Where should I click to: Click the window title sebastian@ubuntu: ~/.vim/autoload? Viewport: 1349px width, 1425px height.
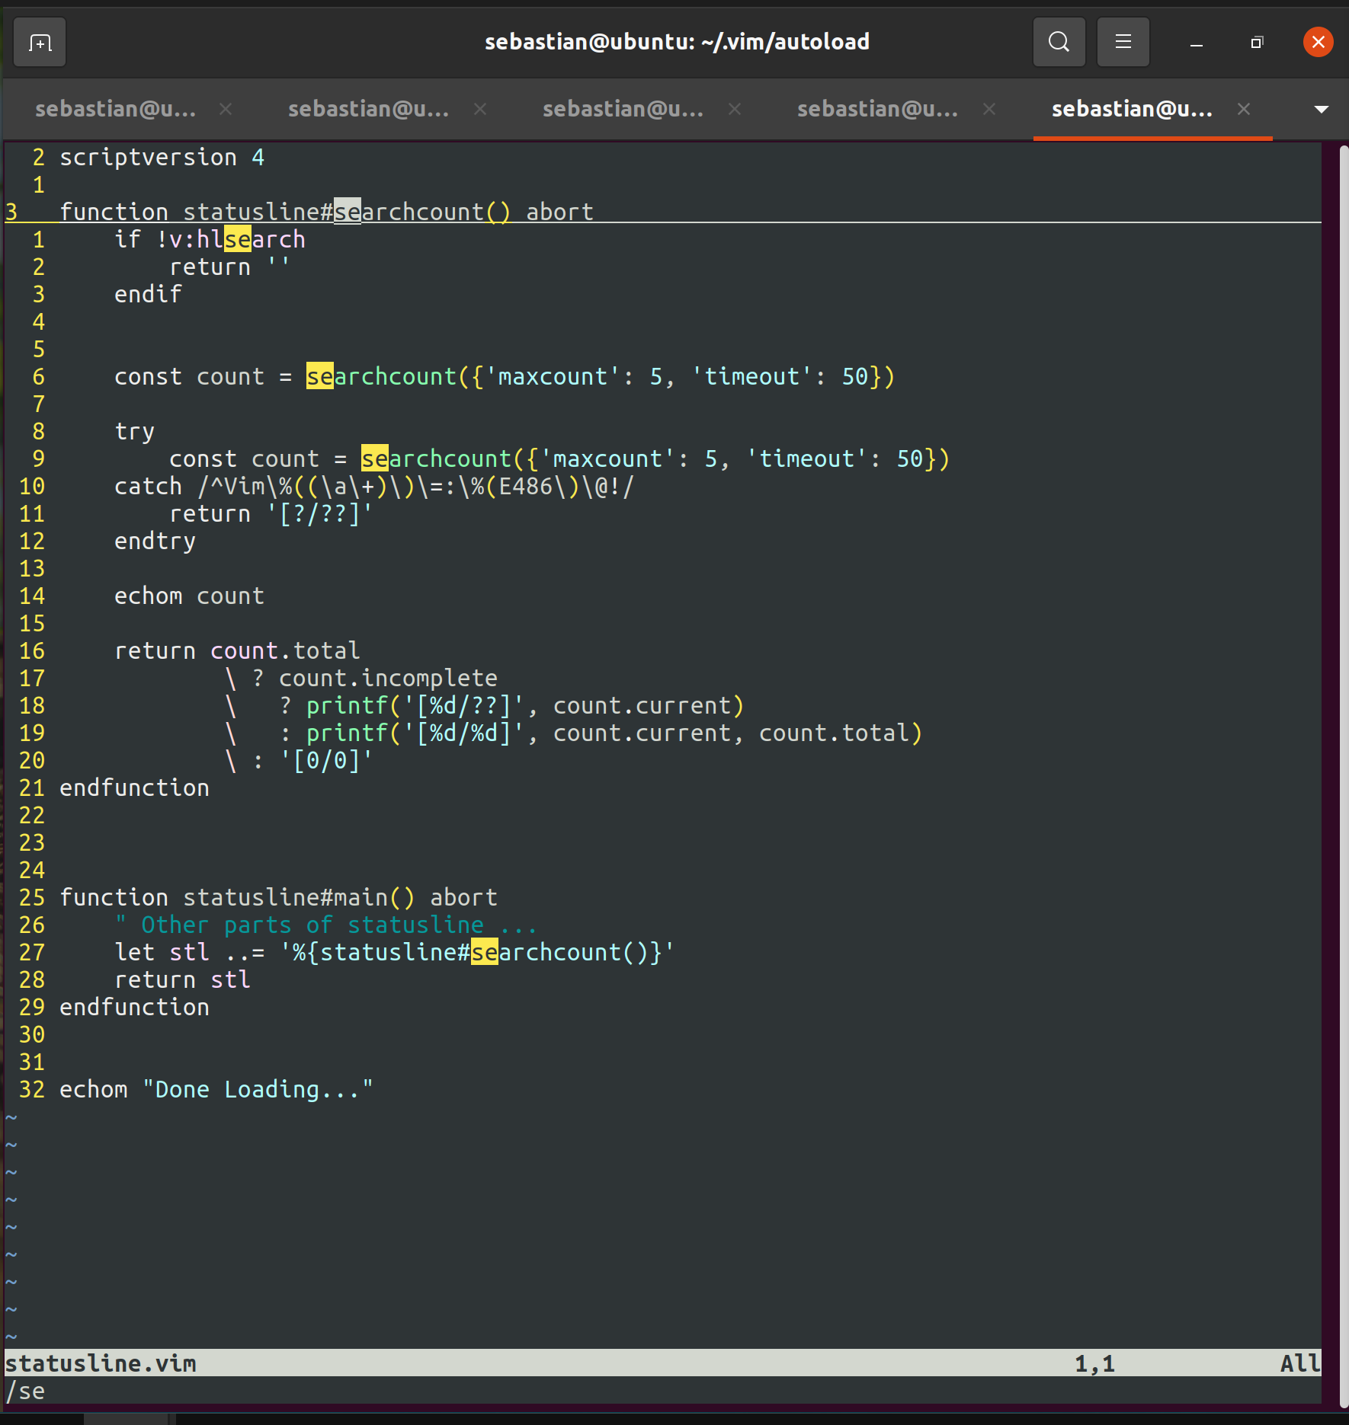677,42
